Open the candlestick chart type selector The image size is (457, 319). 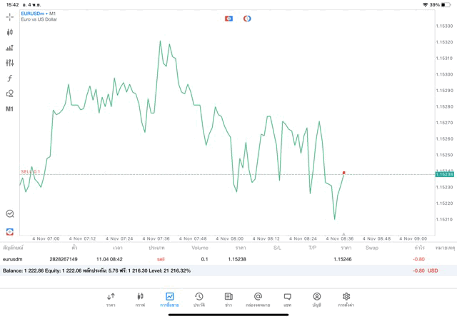(x=10, y=32)
